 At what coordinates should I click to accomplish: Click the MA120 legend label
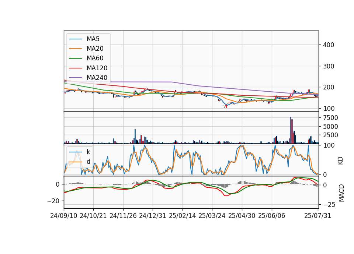pyautogui.click(x=97, y=68)
